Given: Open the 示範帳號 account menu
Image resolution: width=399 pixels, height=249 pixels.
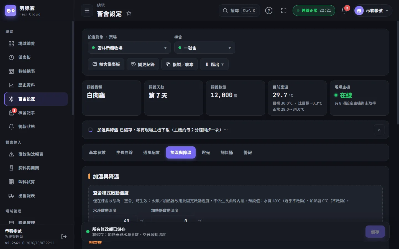Looking at the screenshot, I should tap(373, 11).
